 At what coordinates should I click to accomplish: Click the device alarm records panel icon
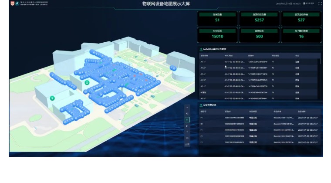(201, 105)
